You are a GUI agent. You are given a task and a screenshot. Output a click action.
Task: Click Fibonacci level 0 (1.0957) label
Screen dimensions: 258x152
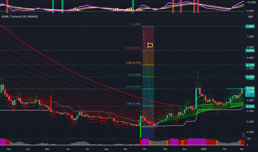point(136,24)
